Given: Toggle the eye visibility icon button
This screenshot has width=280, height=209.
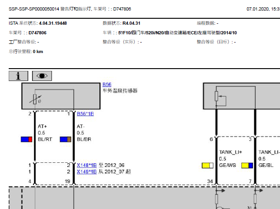Looking at the screenshot, I should (42, 76).
